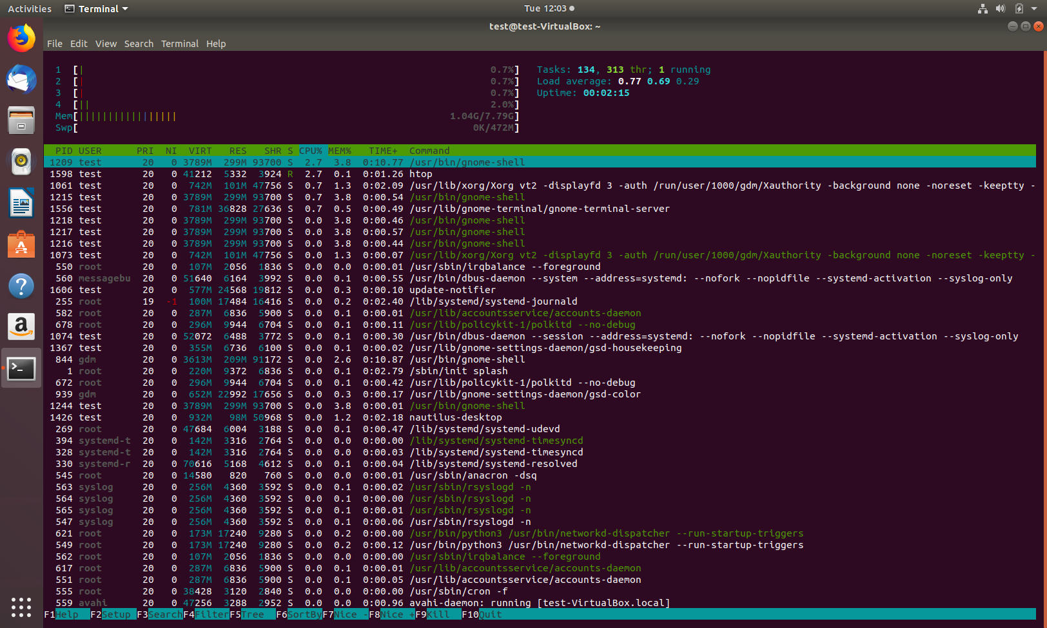Click the Uptime 00:02:15 readout
This screenshot has width=1047, height=628.
(583, 93)
